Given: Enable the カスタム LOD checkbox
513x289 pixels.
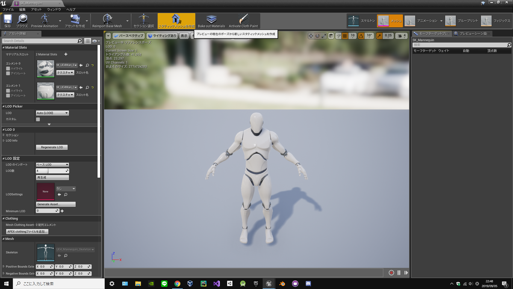Looking at the screenshot, I should point(38,119).
